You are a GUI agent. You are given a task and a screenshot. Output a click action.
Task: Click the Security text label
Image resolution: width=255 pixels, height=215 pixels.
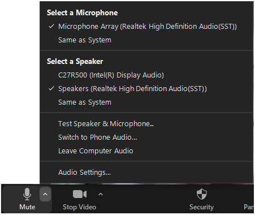tap(201, 207)
